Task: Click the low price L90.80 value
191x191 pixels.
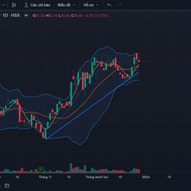Action: tap(64, 16)
